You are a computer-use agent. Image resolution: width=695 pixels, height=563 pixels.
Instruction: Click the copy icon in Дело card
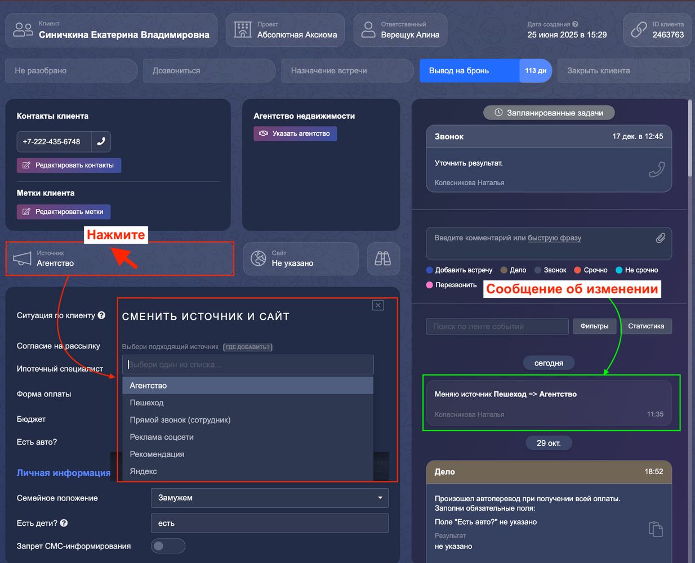point(656,529)
